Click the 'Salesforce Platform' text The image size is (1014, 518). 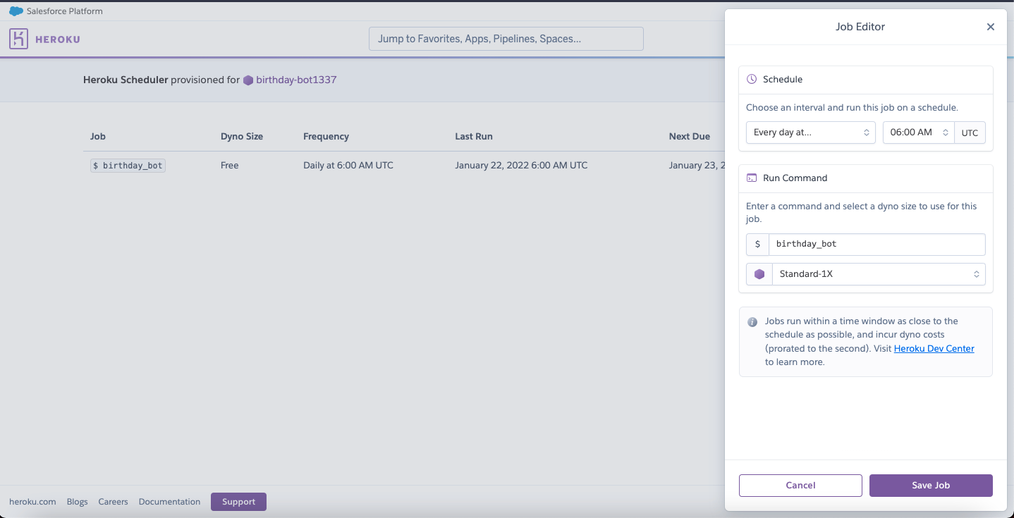(x=65, y=11)
